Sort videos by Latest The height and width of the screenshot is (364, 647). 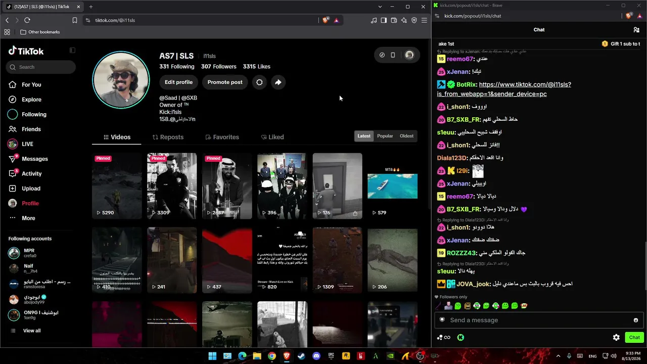364,136
